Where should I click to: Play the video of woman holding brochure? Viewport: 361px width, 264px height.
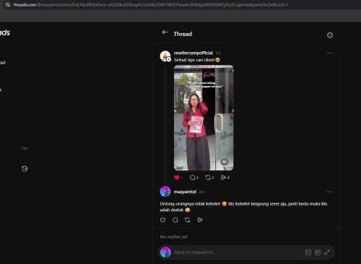(x=204, y=118)
